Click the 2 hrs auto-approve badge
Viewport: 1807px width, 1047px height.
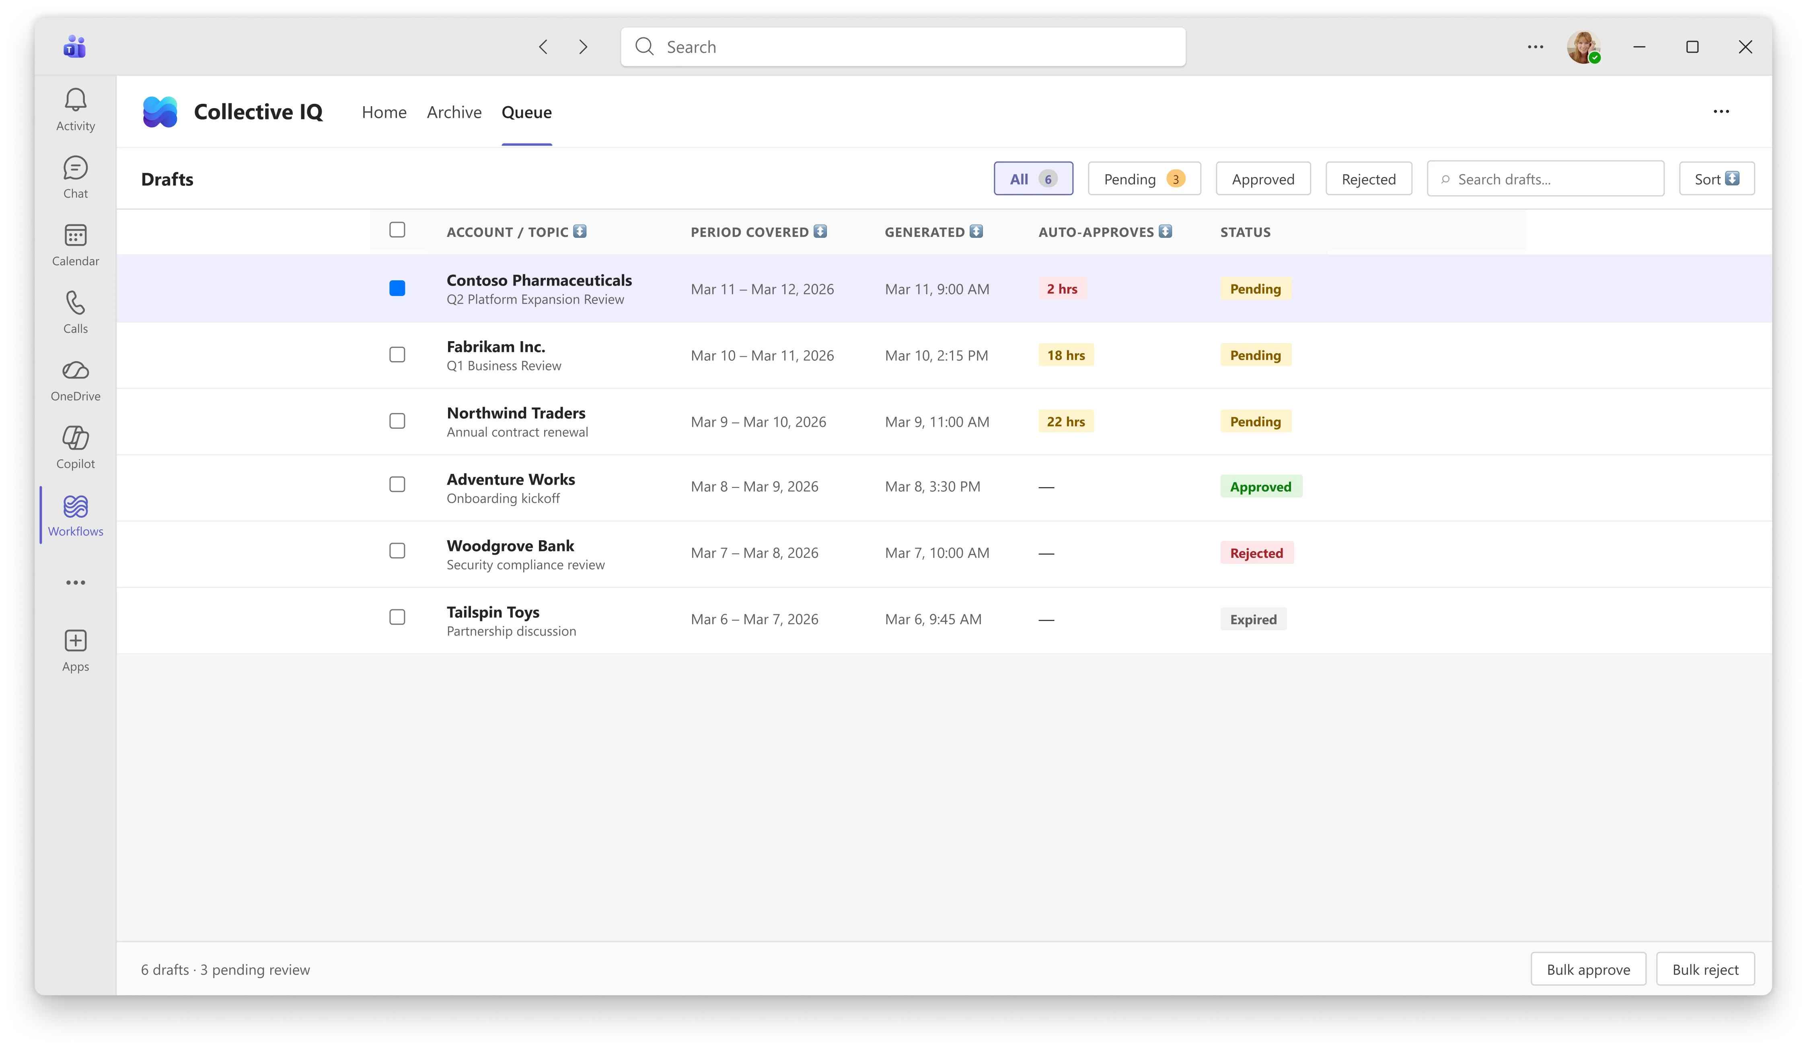(1062, 288)
